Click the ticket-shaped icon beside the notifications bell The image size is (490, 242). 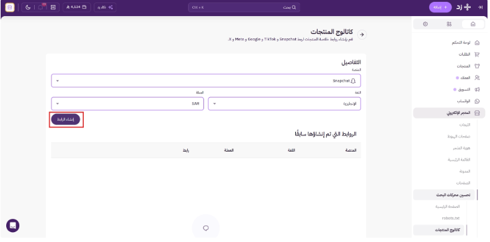click(x=53, y=7)
